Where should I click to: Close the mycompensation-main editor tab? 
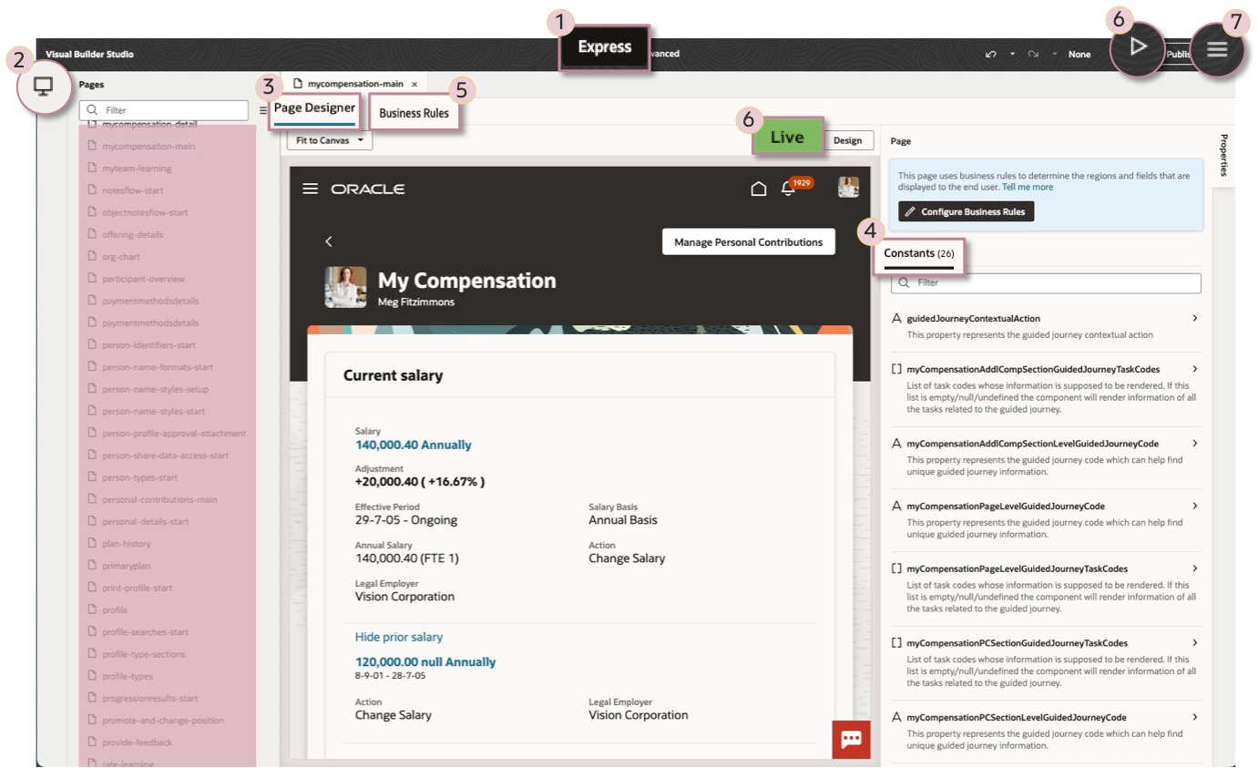coord(414,84)
